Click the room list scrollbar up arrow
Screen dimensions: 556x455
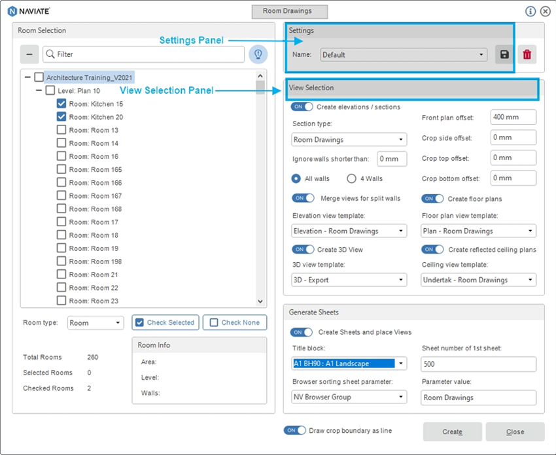(260, 75)
